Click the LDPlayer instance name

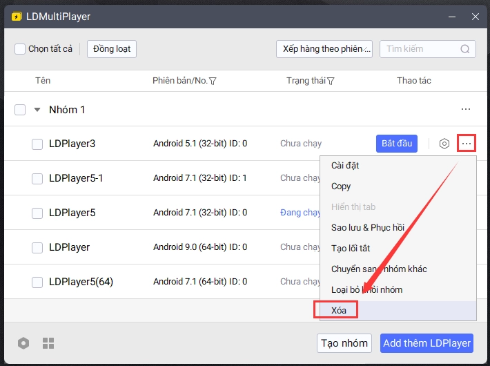69,247
